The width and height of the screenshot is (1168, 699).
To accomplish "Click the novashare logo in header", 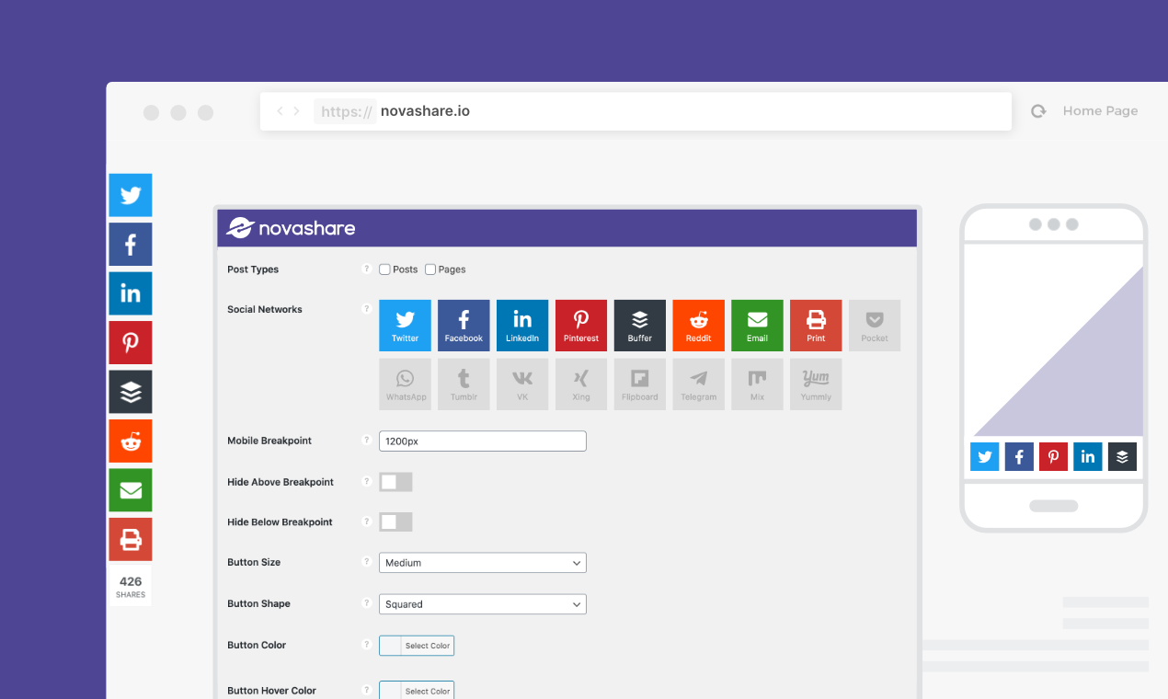I will pos(291,228).
